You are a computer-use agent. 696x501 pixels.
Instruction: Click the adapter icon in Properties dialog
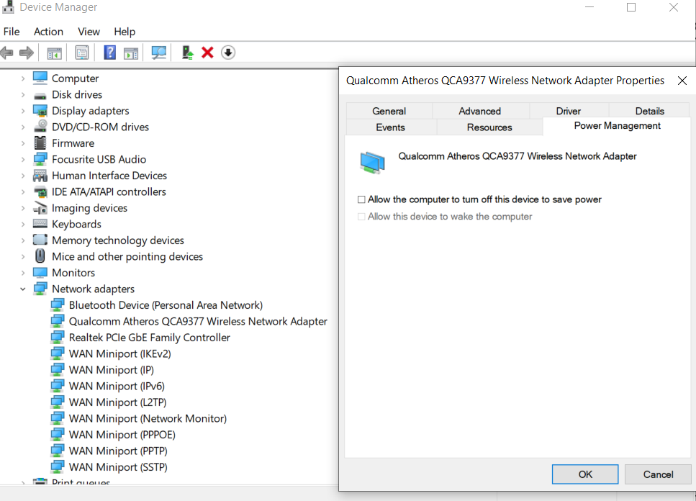tap(372, 163)
